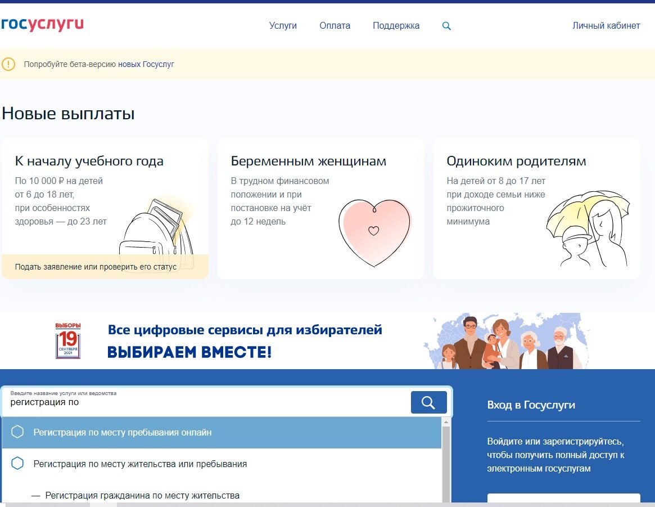655x507 pixels.
Task: Click hexagon icon beside Регистрация по месту жительства или пребывания
Action: [x=17, y=463]
